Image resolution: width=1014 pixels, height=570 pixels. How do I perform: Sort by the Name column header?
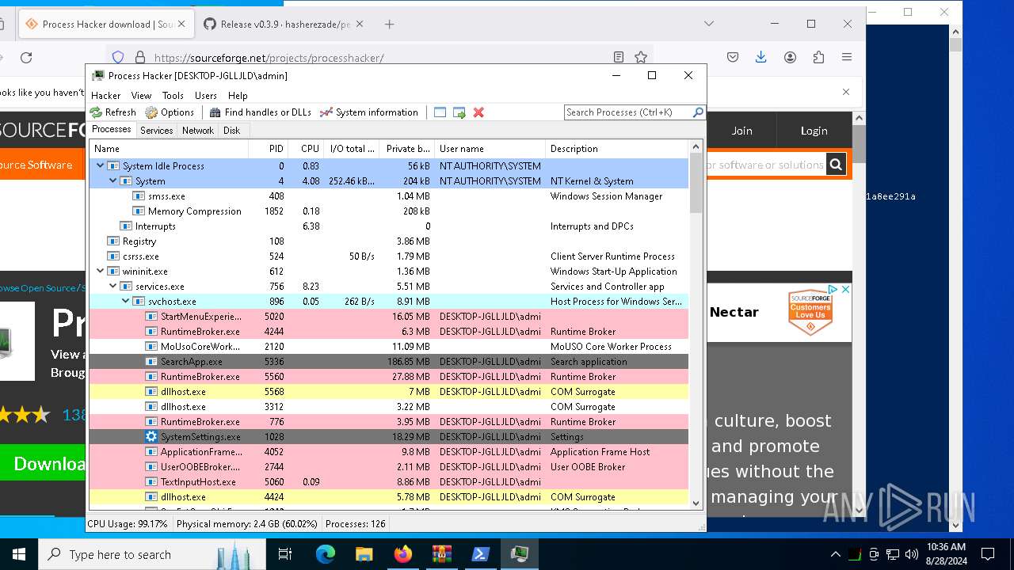click(169, 149)
